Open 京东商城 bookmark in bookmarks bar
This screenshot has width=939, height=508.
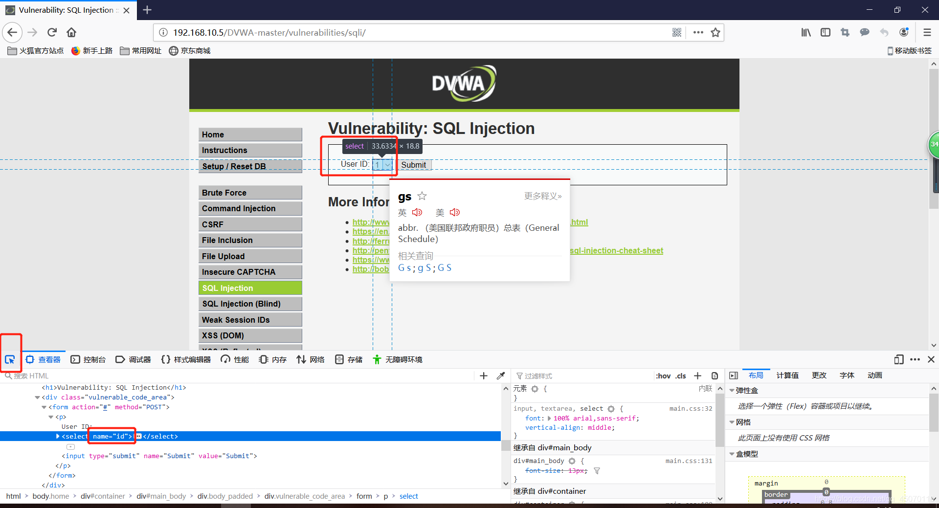click(x=190, y=51)
